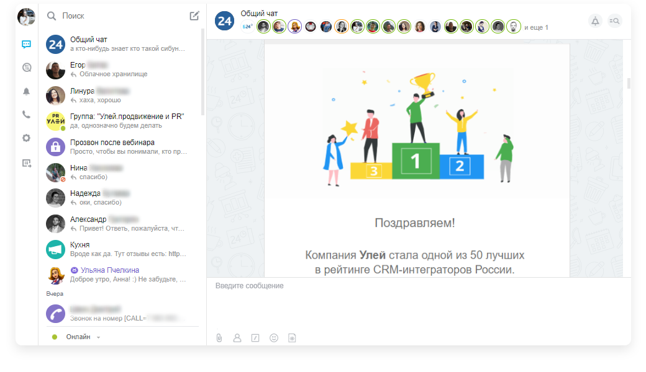Click the apps icon right of the smiley
Viewport: 646px width, 372px height.
(292, 338)
